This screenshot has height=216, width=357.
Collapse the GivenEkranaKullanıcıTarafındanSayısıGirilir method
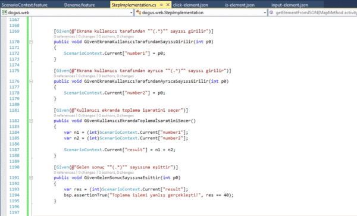point(31,42)
